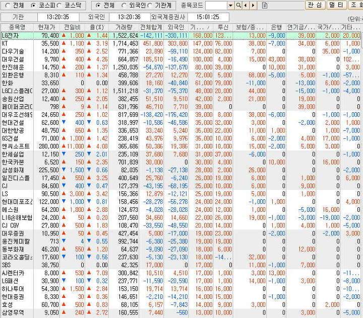This screenshot has height=318, width=363.
Task: Select the 한세실업 stock name
Action: [13, 154]
